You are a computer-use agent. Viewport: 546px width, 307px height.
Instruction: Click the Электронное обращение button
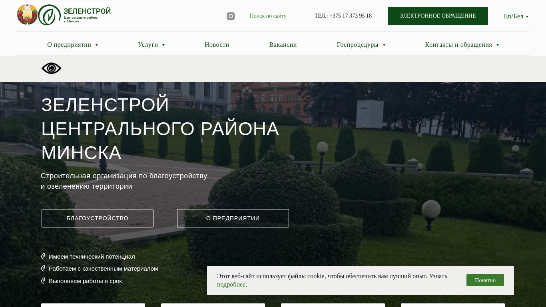(x=438, y=16)
